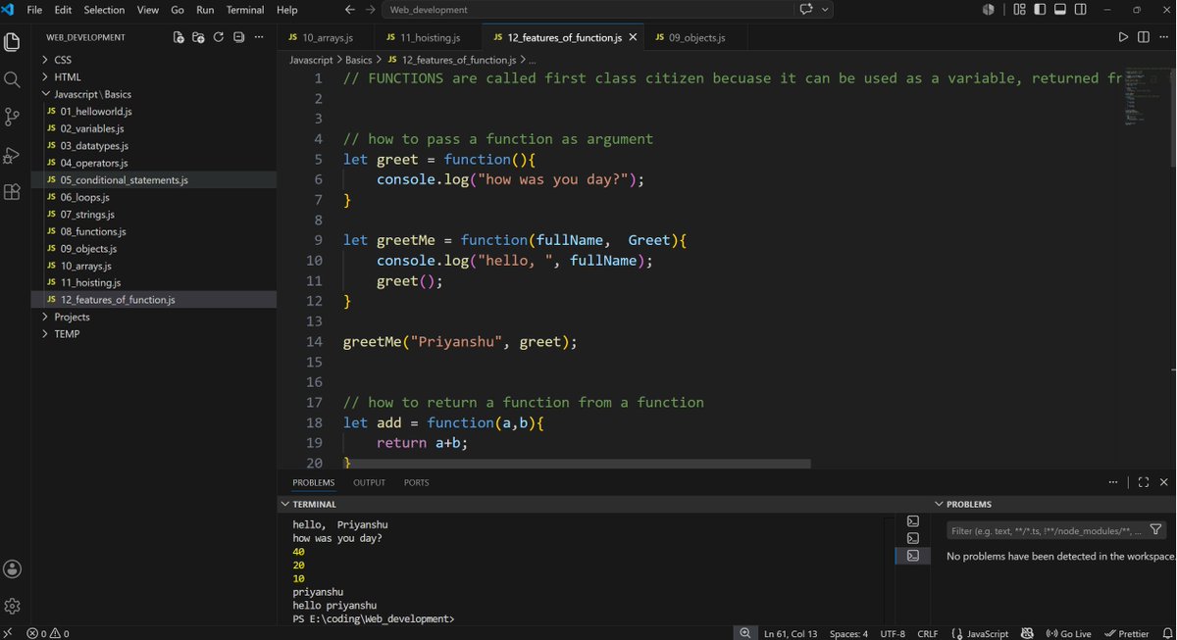Image resolution: width=1177 pixels, height=640 pixels.
Task: Collapse the WEB_DEVELOPMENT explorer section
Action: pos(85,37)
